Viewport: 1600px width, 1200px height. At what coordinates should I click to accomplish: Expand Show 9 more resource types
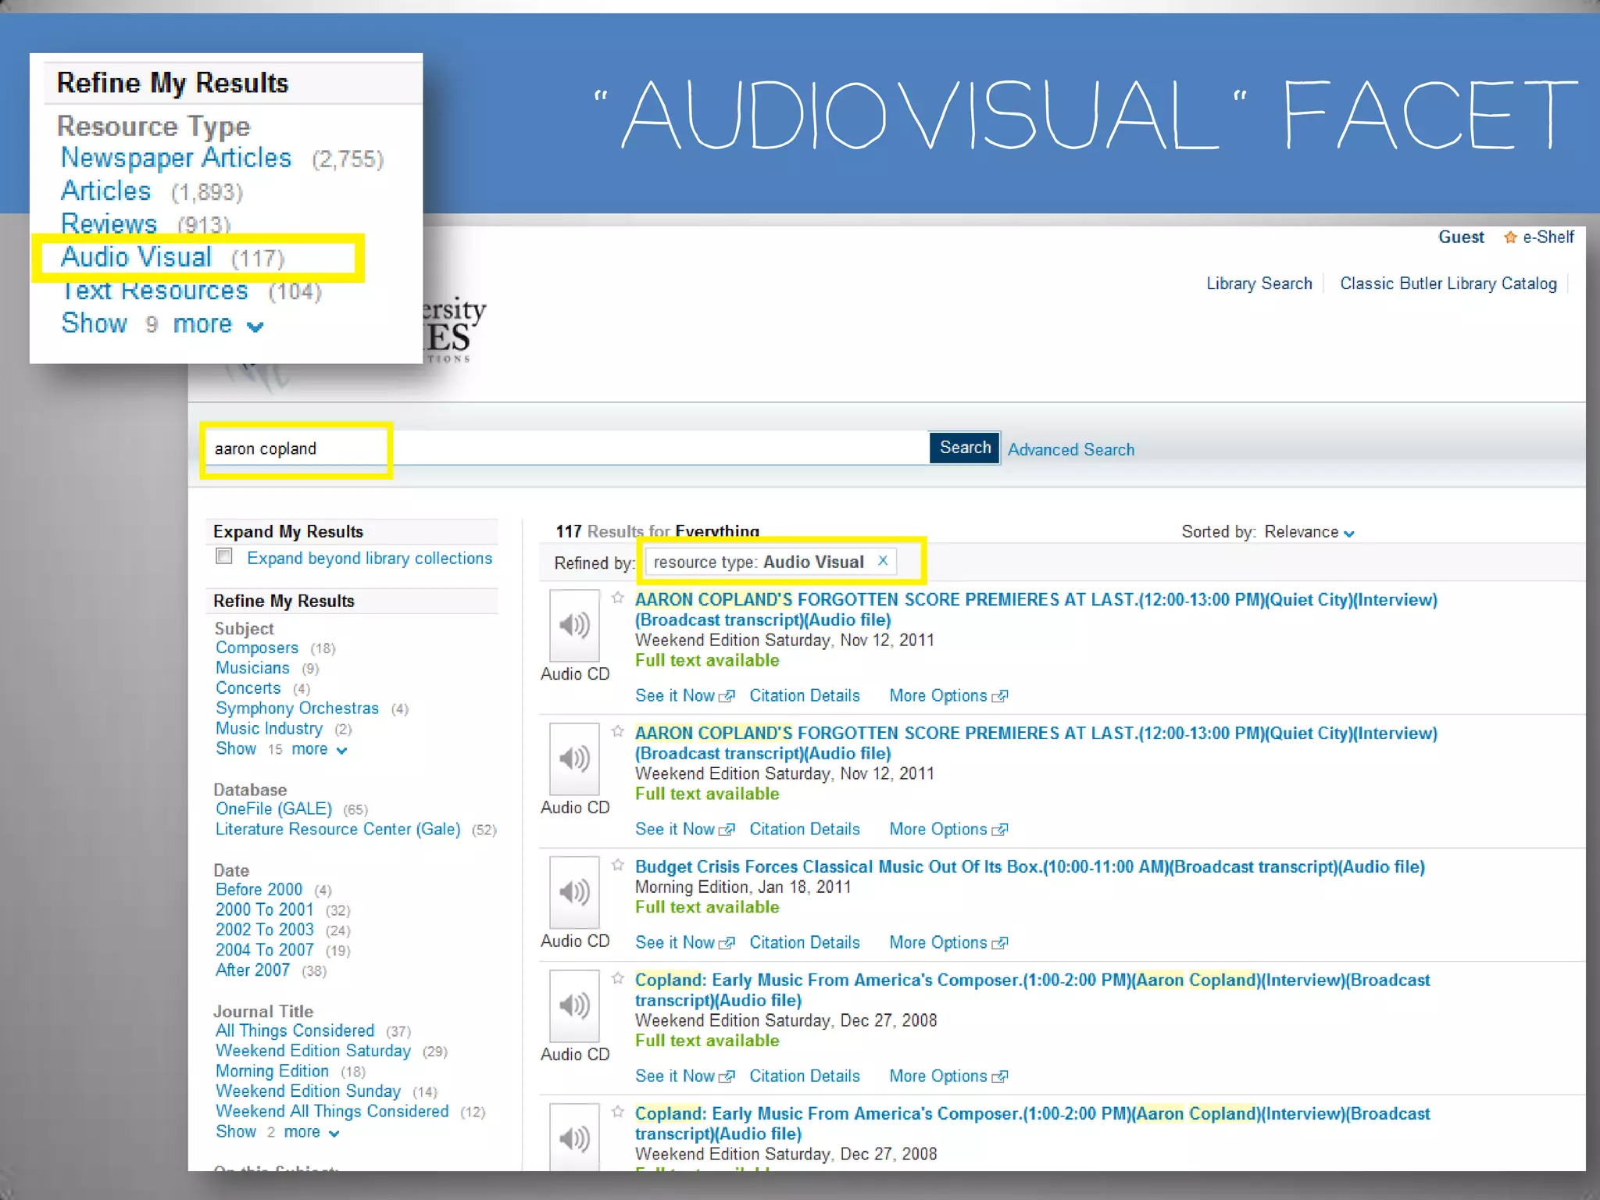(x=162, y=323)
